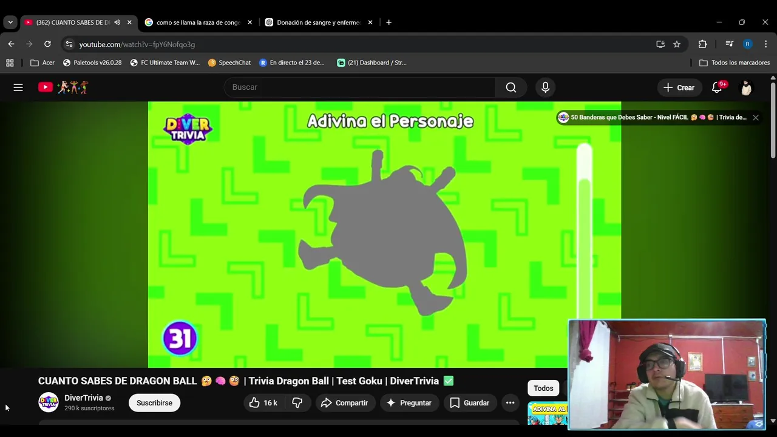Open En directo el 23 de bookmark

coord(292,63)
